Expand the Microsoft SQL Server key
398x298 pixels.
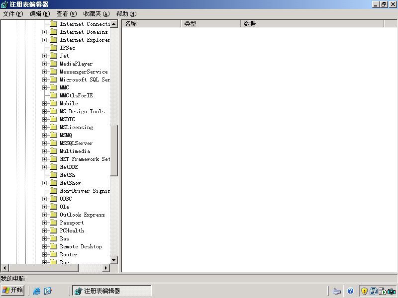pyautogui.click(x=44, y=79)
